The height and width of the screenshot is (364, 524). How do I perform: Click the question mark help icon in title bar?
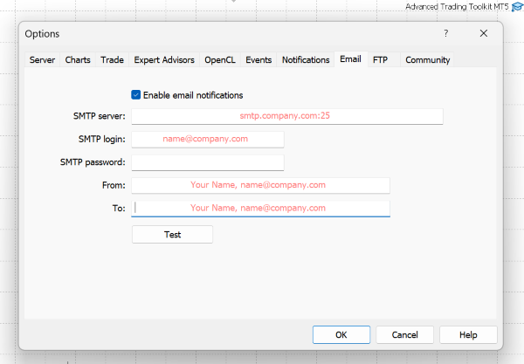coord(445,33)
